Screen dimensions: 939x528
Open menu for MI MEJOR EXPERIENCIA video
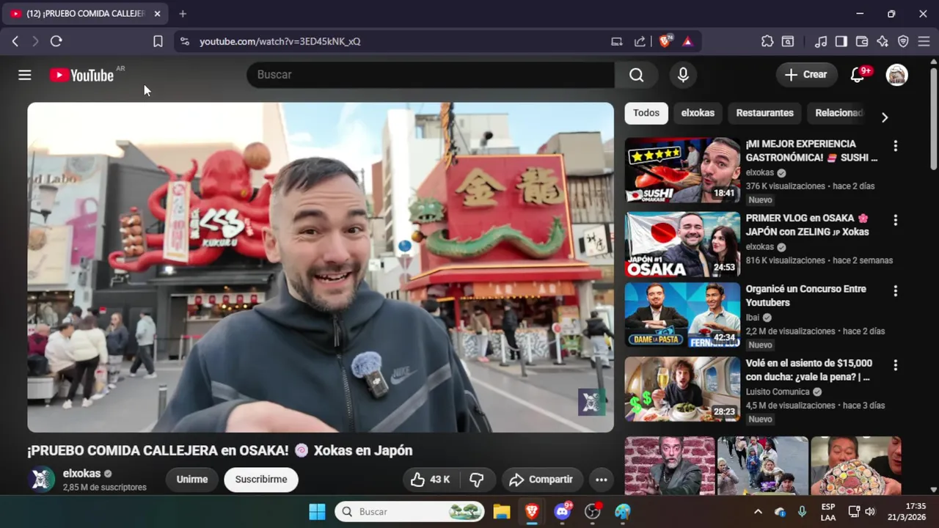point(895,146)
